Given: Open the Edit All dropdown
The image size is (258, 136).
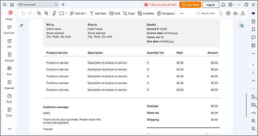Looking at the screenshot, I should click(78, 13).
